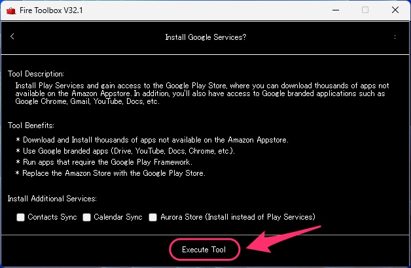Viewport: 411px width, 268px height.
Task: Select the Install Google Services? heading
Action: pyautogui.click(x=205, y=37)
